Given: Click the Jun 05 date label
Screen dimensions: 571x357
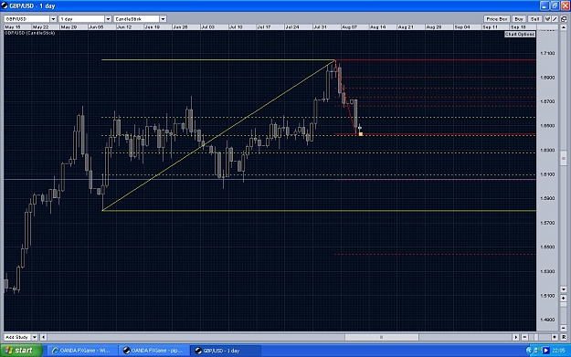Looking at the screenshot, I should pos(96,27).
